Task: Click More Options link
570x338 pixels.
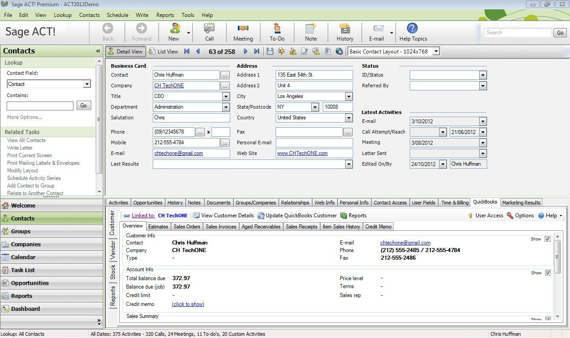Action: pyautogui.click(x=25, y=118)
